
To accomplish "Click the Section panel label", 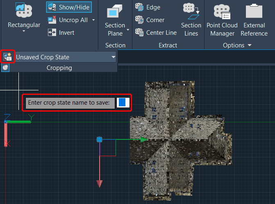I will pos(115,45).
